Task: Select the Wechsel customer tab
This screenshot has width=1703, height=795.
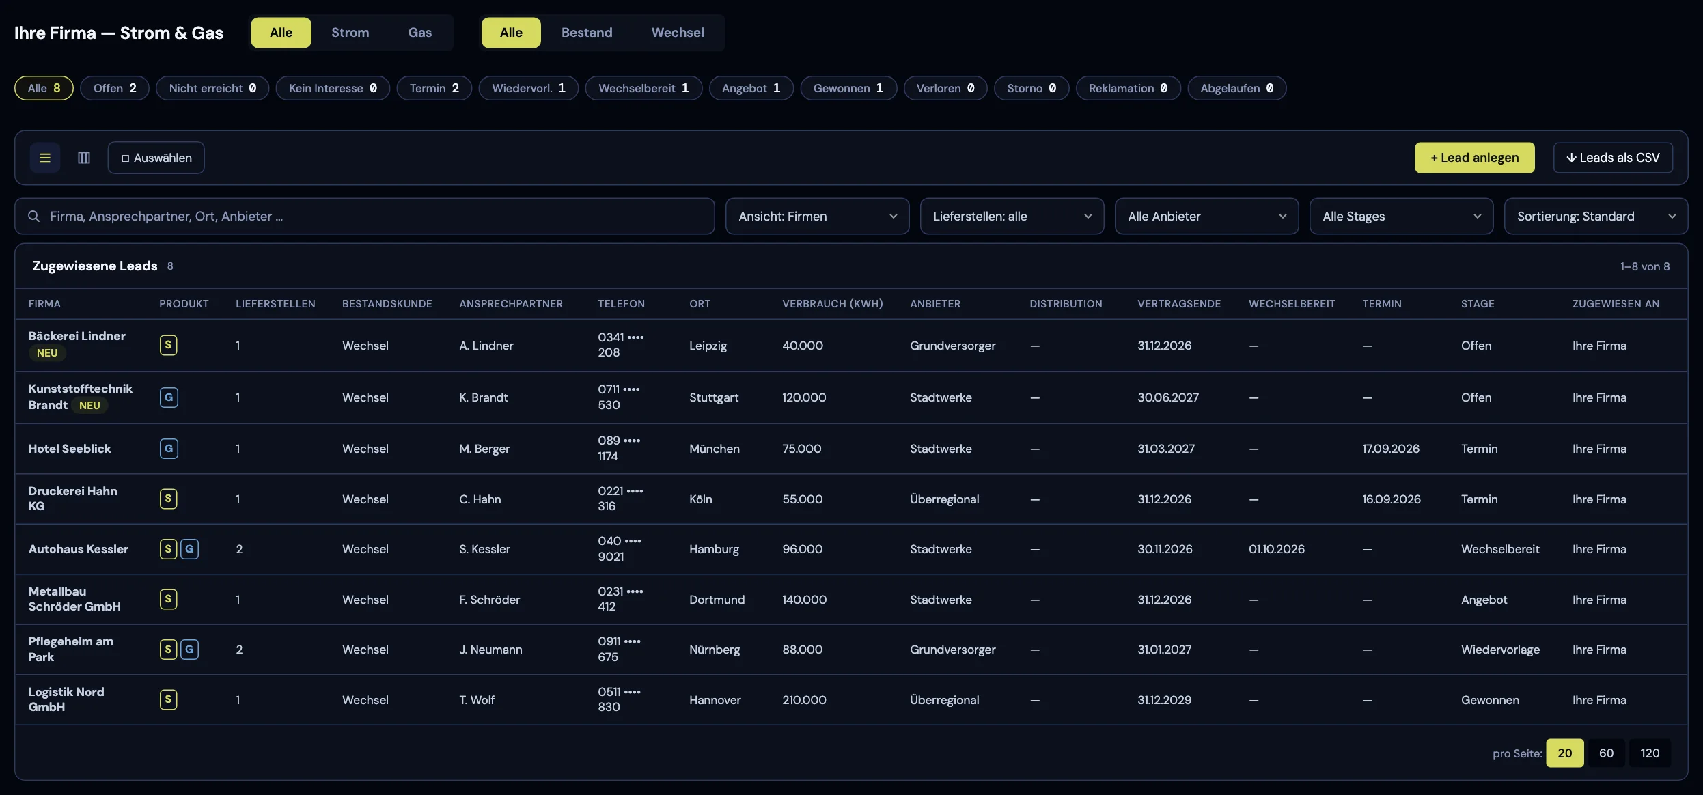Action: click(x=678, y=33)
